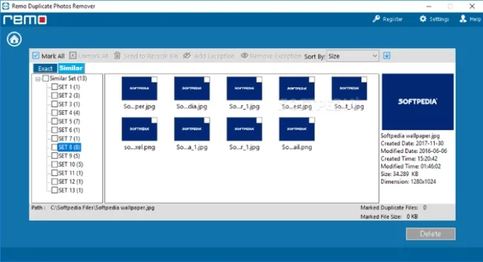Screen dimensions: 483x262
Task: Click the app icon in title bar
Action: click(x=6, y=6)
